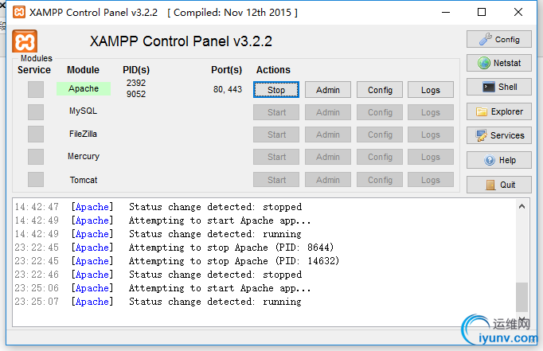Screen dimensions: 543x351
Task: Toggle the Tomcat service checkbox
Action: tap(36, 180)
